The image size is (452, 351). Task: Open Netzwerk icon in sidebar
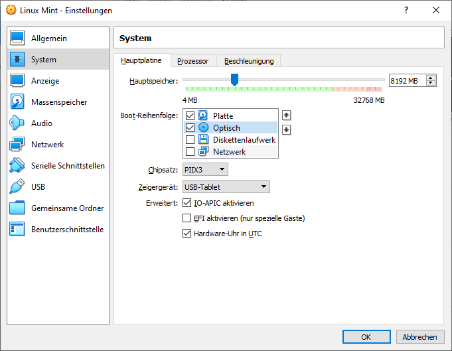[x=17, y=144]
